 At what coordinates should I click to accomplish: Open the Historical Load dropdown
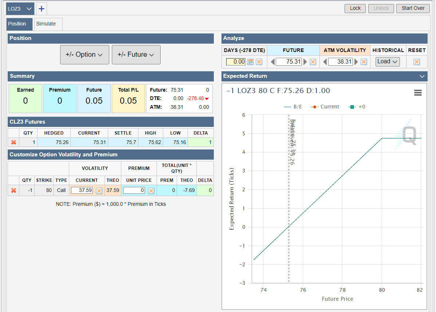pos(388,61)
